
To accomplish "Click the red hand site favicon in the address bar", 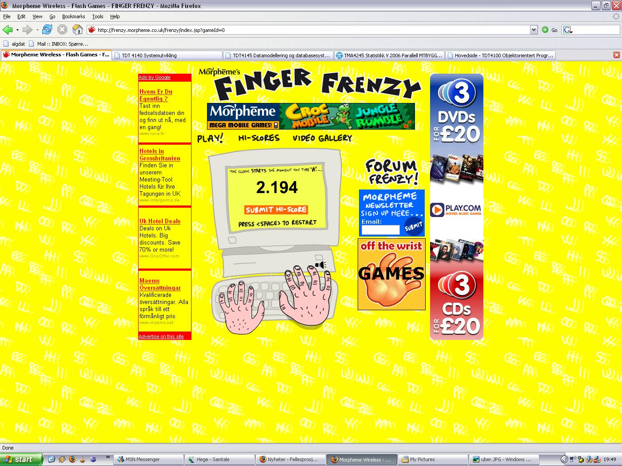I will [x=92, y=30].
